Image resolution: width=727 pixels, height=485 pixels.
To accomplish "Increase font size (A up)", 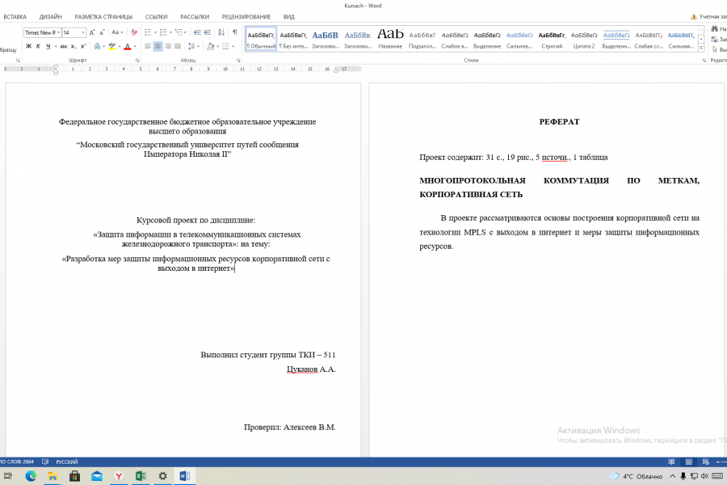I will 92,32.
